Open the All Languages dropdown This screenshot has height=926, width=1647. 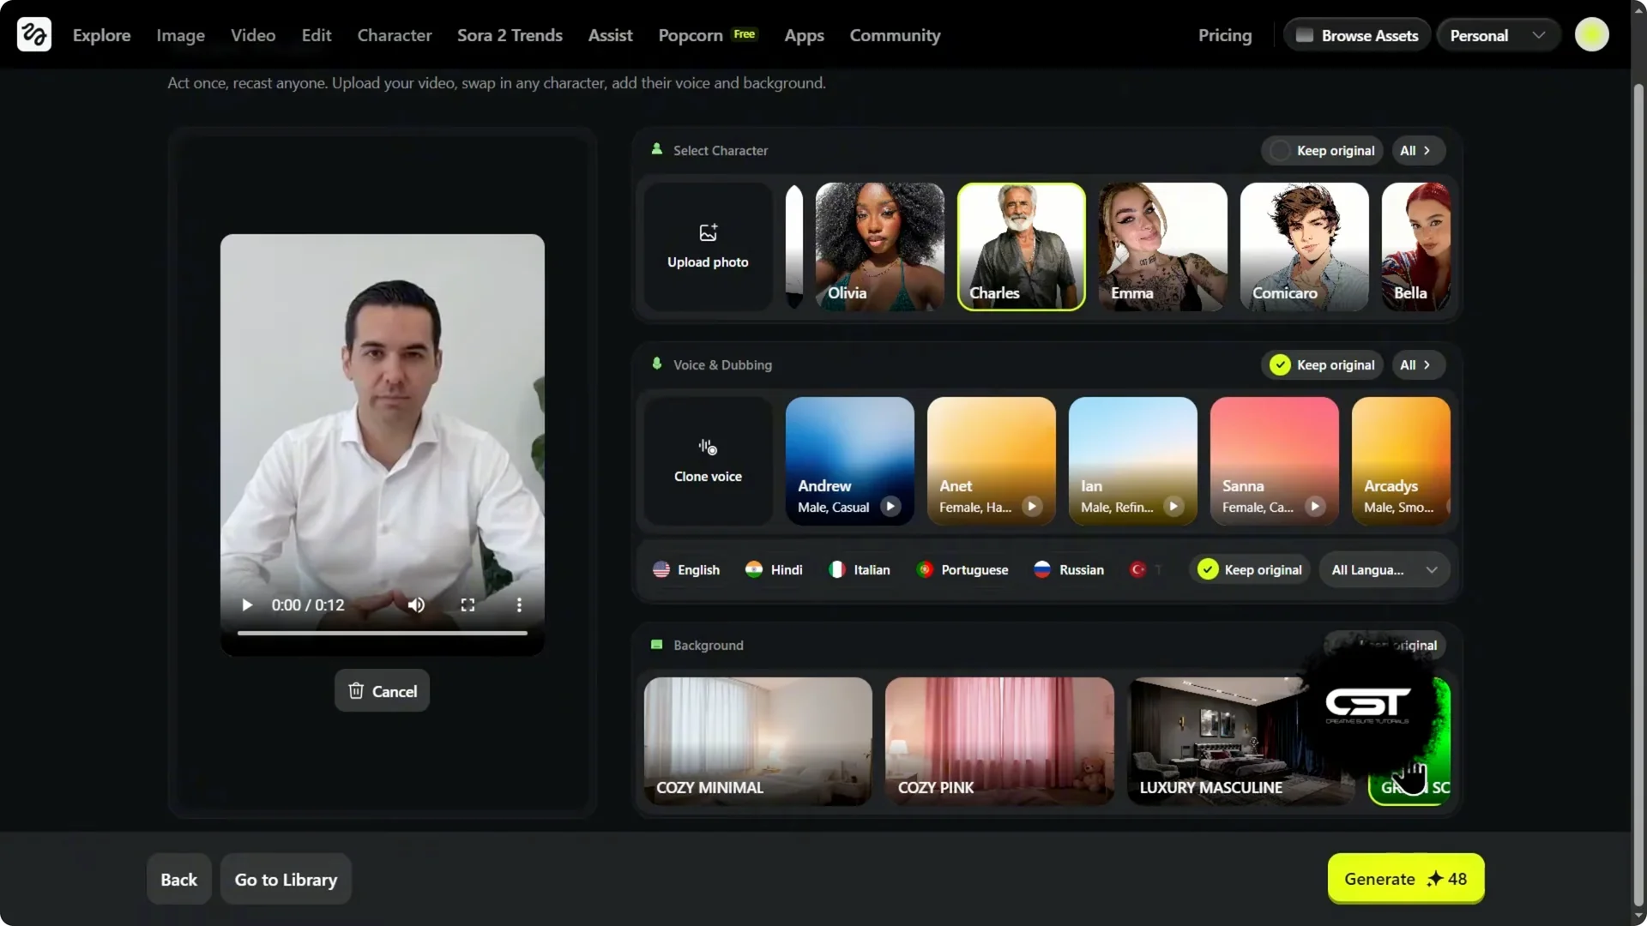coord(1384,568)
